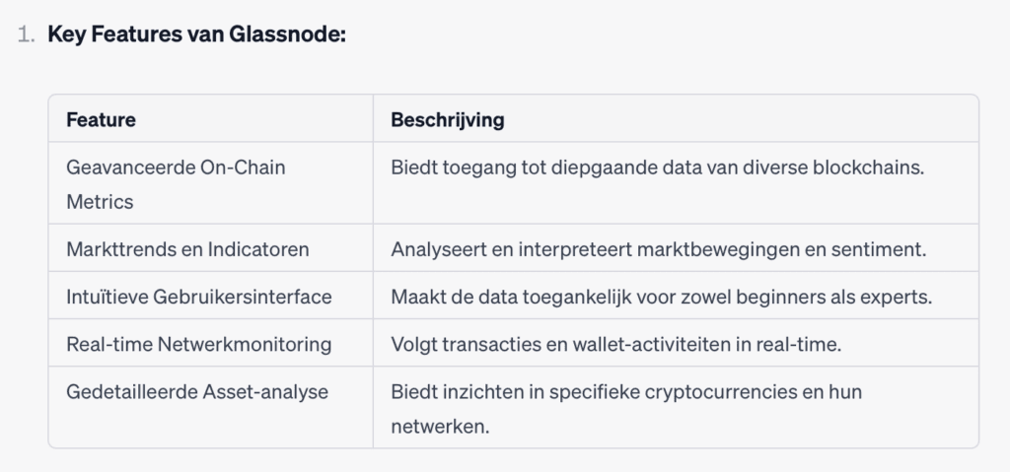Click the "Real-time Netwerkmonitoring" cell

198,344
